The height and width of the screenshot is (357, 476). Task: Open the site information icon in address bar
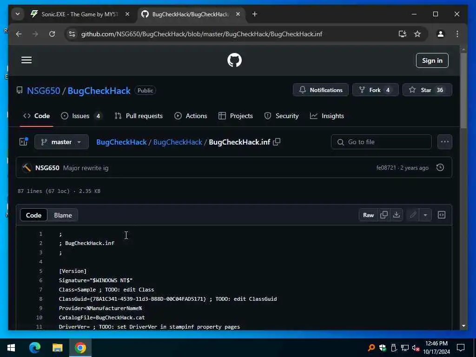pyautogui.click(x=72, y=34)
